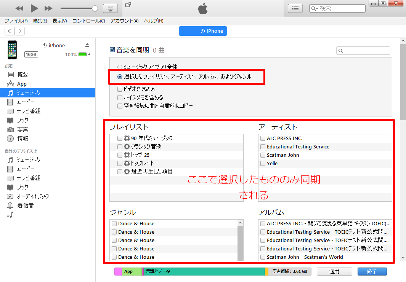Click the list view button beside search

tap(295, 8)
